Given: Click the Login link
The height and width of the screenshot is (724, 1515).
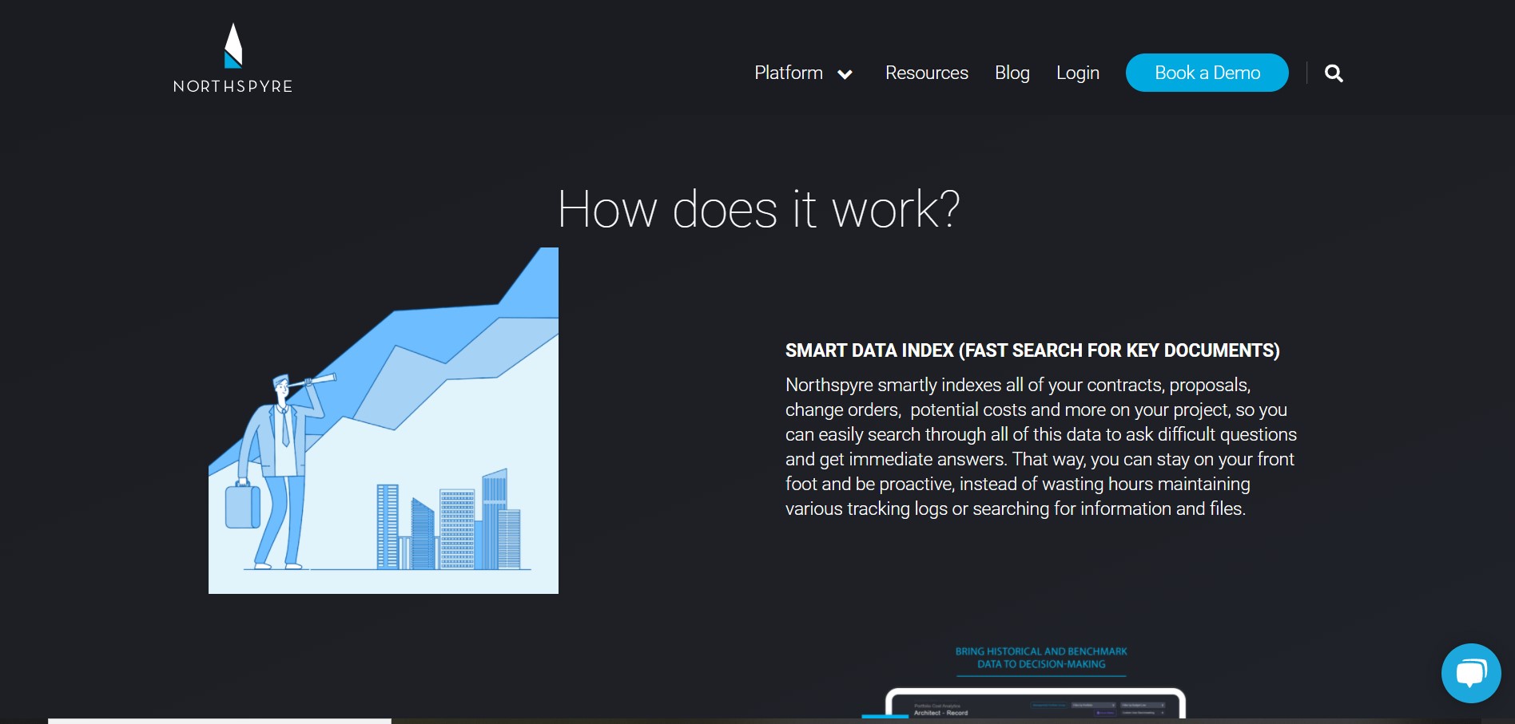Looking at the screenshot, I should click(1078, 73).
